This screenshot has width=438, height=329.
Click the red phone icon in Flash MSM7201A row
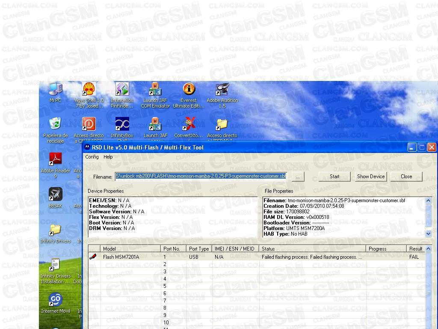(93, 257)
